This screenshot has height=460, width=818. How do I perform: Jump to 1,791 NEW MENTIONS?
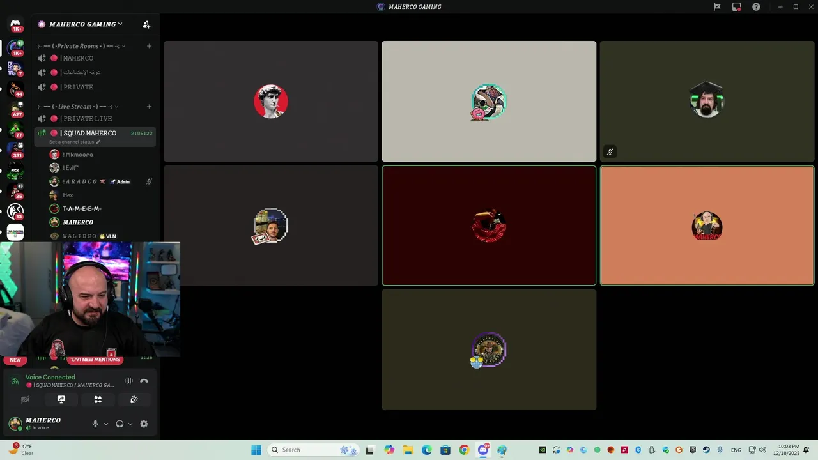95,360
